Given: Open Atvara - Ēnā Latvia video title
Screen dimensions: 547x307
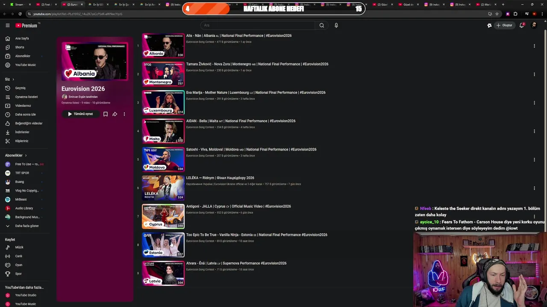Looking at the screenshot, I should click(x=236, y=263).
